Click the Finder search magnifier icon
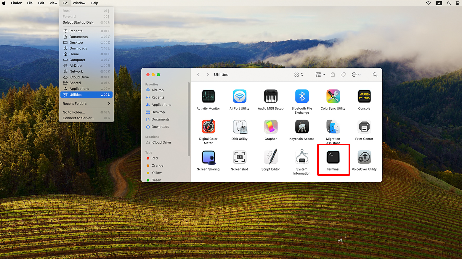462x259 pixels. (x=375, y=75)
